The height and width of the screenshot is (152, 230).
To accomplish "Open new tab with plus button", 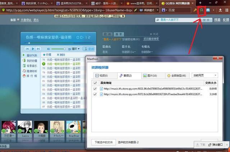I will [201, 3].
